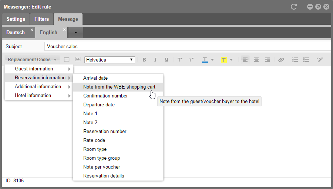Increase the font size

(180, 60)
